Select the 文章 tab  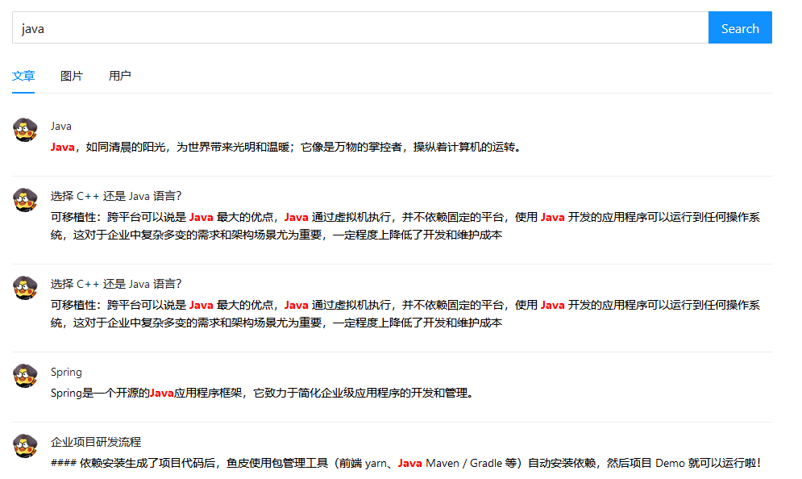pos(23,75)
